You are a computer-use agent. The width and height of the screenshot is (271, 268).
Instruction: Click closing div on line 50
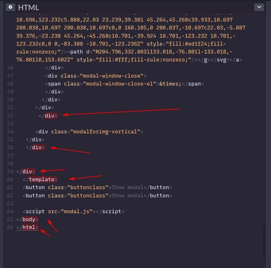coord(51,100)
